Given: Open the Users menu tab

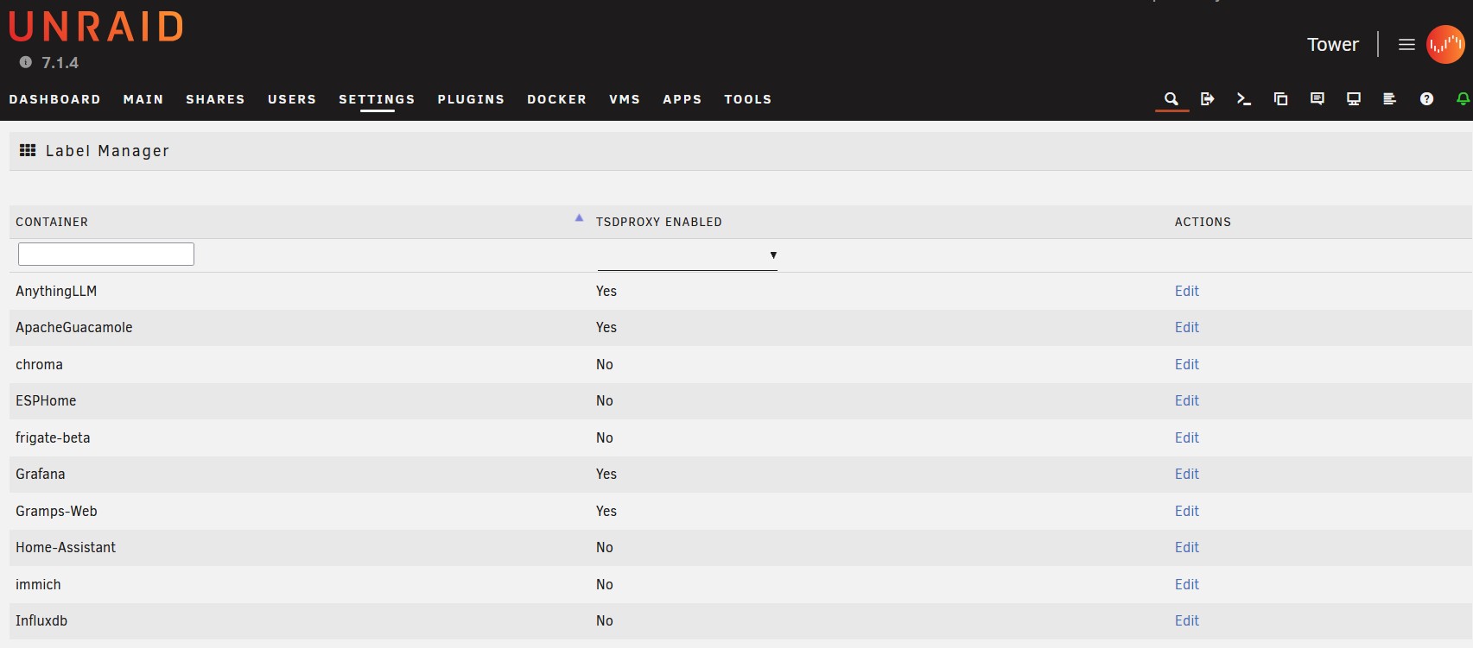Looking at the screenshot, I should (292, 99).
